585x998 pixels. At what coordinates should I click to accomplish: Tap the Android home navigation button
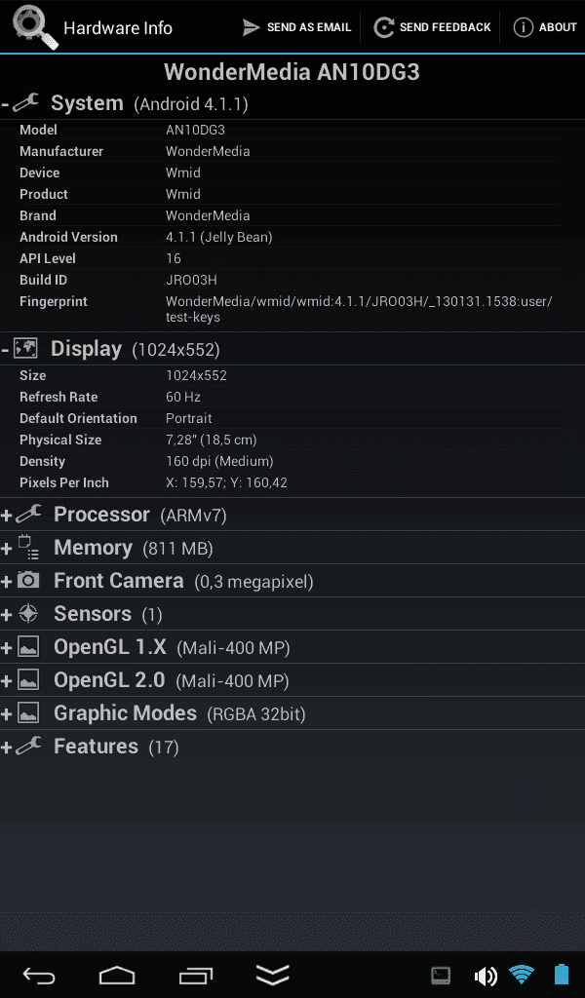pos(117,975)
